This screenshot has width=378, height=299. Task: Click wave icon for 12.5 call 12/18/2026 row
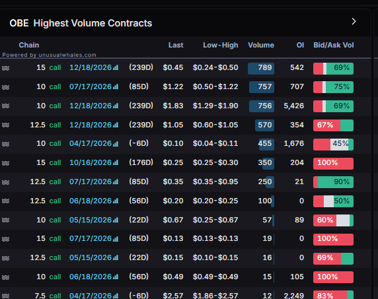pos(5,125)
